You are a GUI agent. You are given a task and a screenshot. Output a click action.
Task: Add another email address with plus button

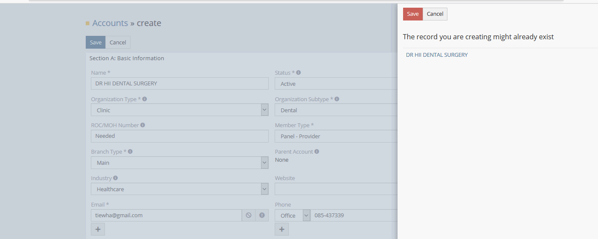point(98,229)
